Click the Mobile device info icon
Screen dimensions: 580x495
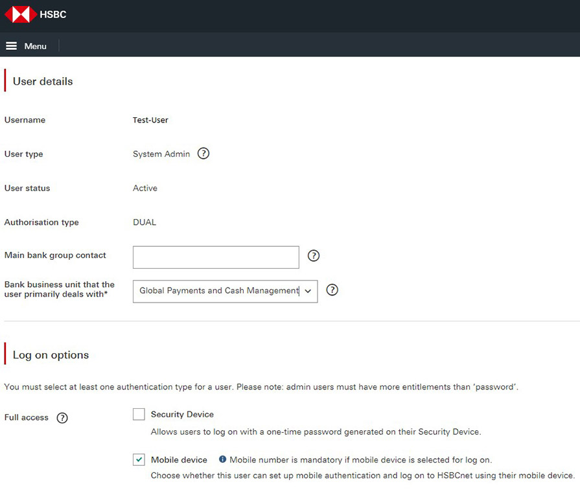click(x=222, y=459)
